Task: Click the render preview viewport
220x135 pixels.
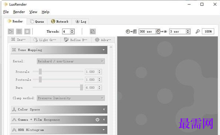Action: (167, 85)
